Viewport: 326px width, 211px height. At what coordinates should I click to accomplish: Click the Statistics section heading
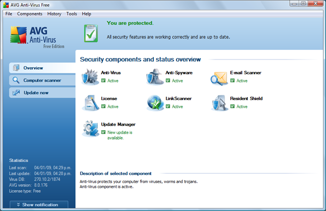(18, 160)
